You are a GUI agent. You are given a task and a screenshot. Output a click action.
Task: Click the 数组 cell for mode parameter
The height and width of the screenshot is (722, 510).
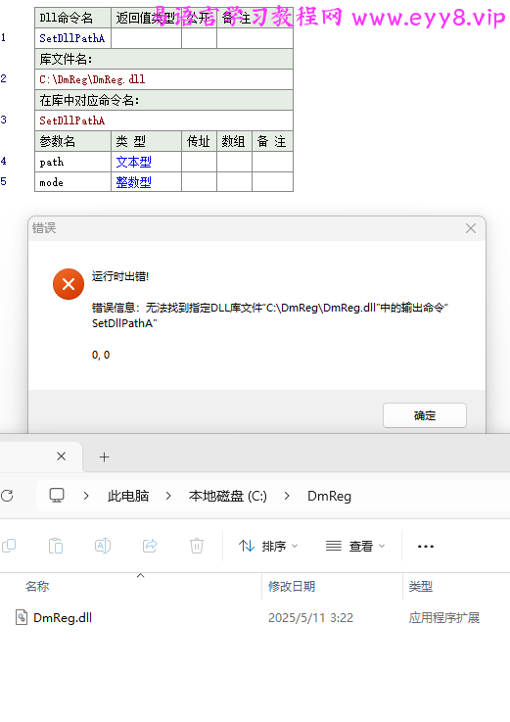[234, 182]
